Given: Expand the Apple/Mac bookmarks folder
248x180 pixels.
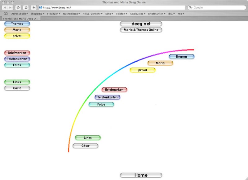Looking at the screenshot, I should pos(138,14).
